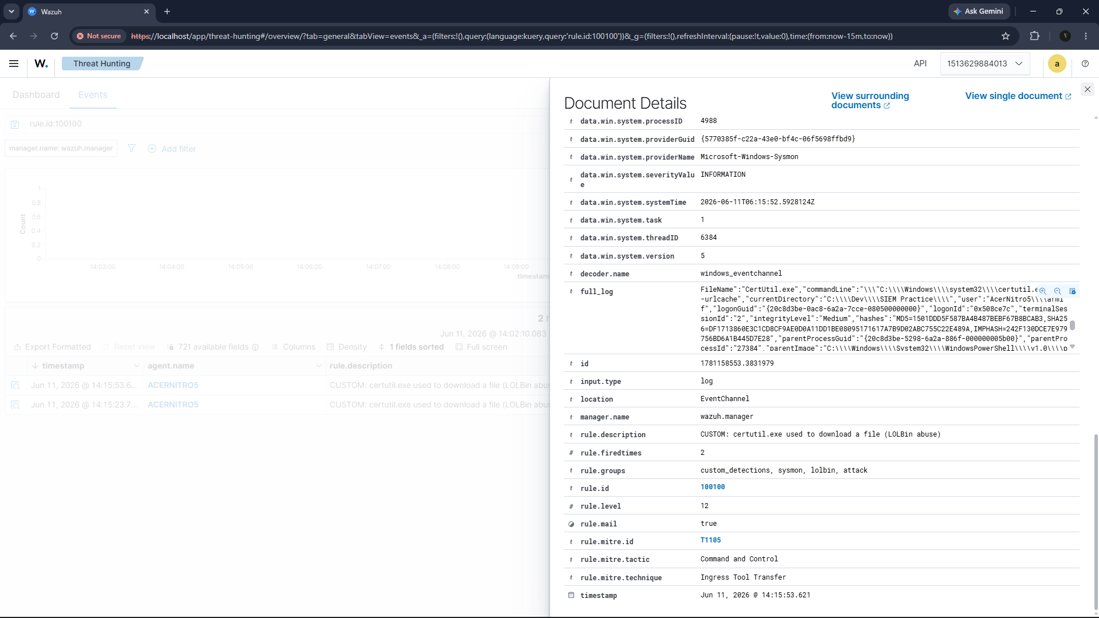
Task: Bookmark this page with the star icon
Action: [x=1006, y=36]
